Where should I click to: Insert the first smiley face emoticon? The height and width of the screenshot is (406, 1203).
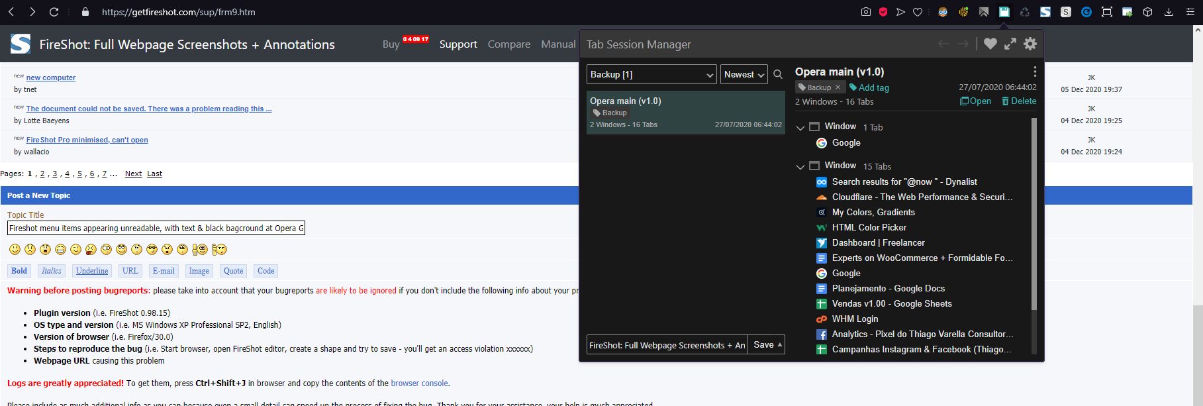coord(15,249)
